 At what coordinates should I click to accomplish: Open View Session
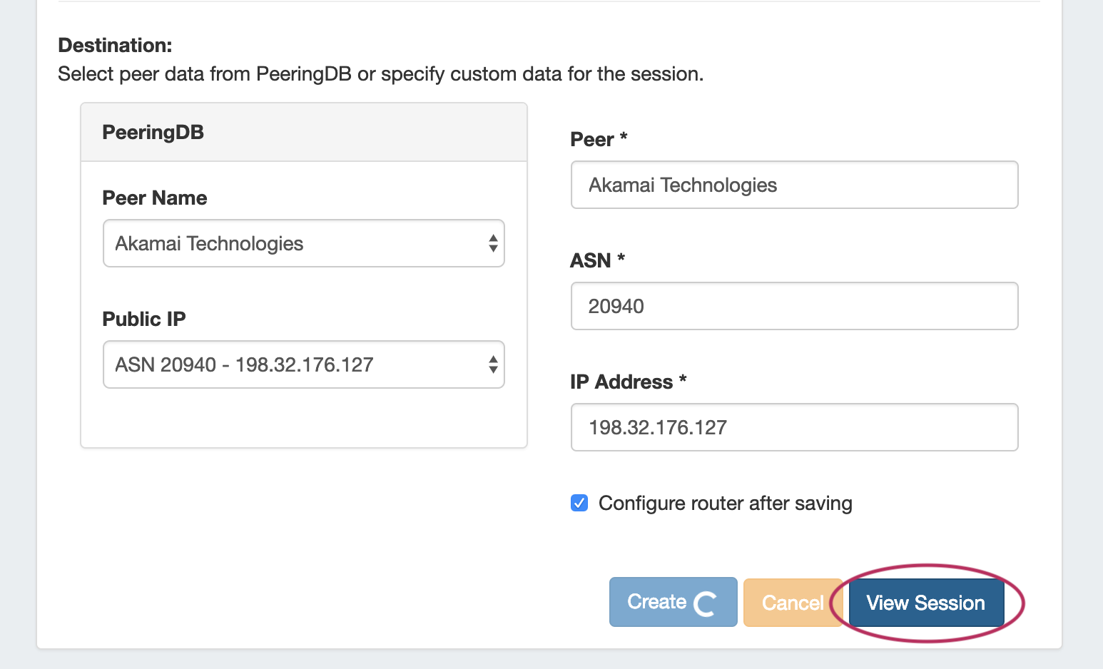coord(925,603)
